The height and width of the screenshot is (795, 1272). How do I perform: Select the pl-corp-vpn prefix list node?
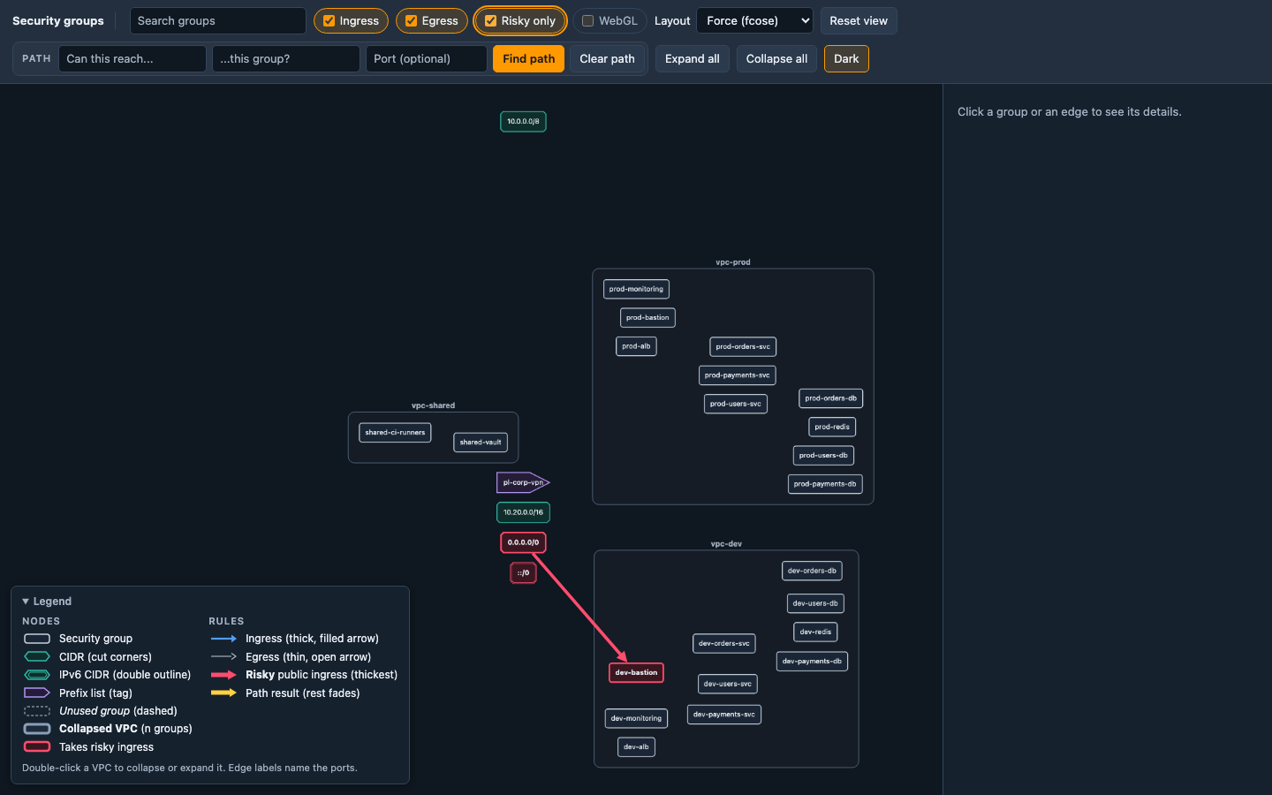tap(523, 482)
